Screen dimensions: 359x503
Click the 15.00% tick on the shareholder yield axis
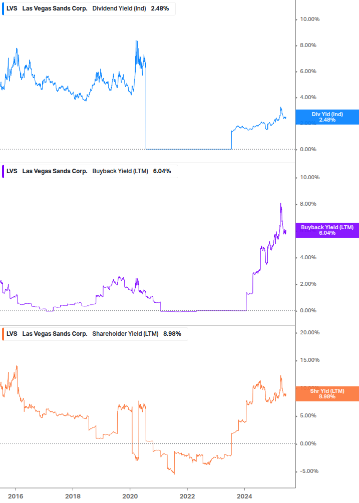[x=309, y=360]
